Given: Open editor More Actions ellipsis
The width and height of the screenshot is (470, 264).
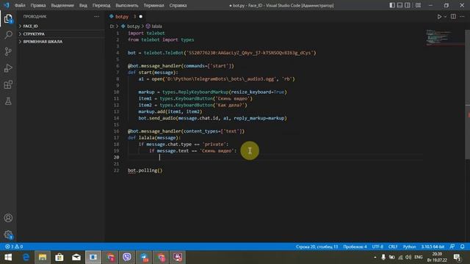Looking at the screenshot, I should pos(462,16).
